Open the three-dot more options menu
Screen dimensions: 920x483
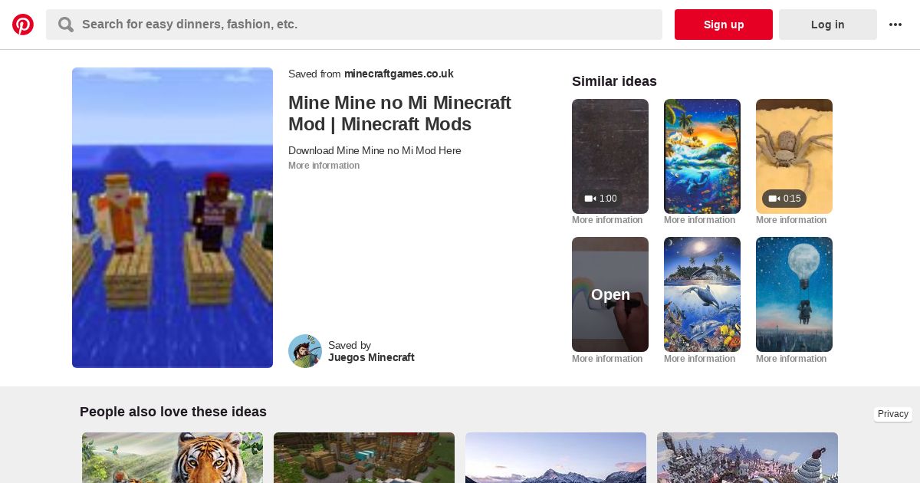pyautogui.click(x=895, y=25)
